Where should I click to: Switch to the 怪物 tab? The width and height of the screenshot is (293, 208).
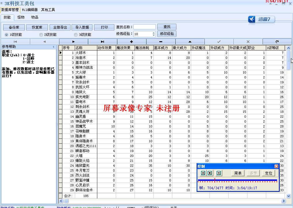(20, 17)
